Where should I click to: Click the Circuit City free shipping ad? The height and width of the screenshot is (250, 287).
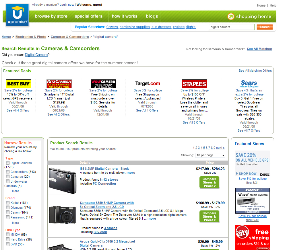[x=252, y=238]
